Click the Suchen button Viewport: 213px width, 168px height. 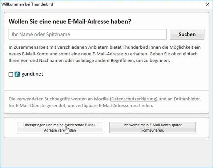pyautogui.click(x=187, y=34)
